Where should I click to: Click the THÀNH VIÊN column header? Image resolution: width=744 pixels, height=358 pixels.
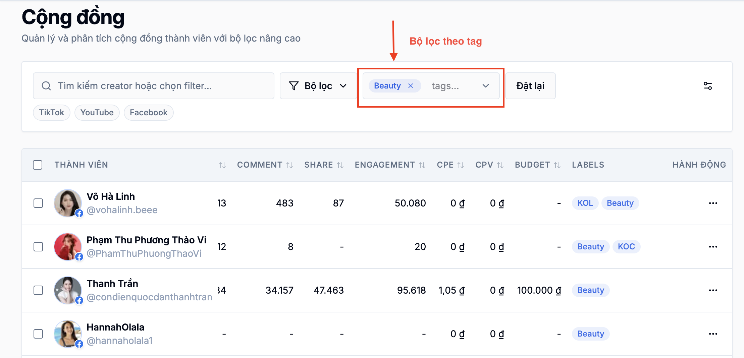pos(81,165)
